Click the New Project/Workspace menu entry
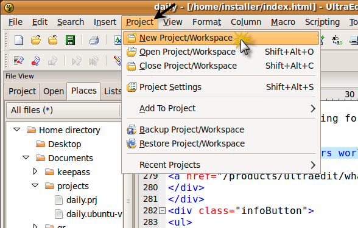The image size is (358, 228). point(221,38)
